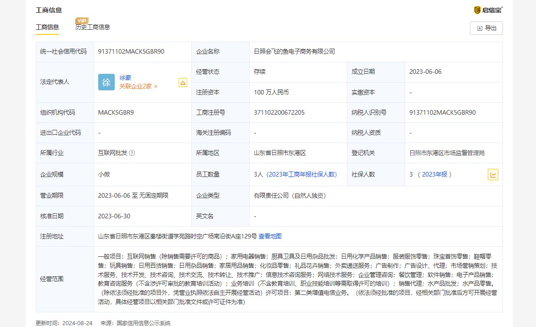Select registration number 371102200672205

(x=279, y=112)
